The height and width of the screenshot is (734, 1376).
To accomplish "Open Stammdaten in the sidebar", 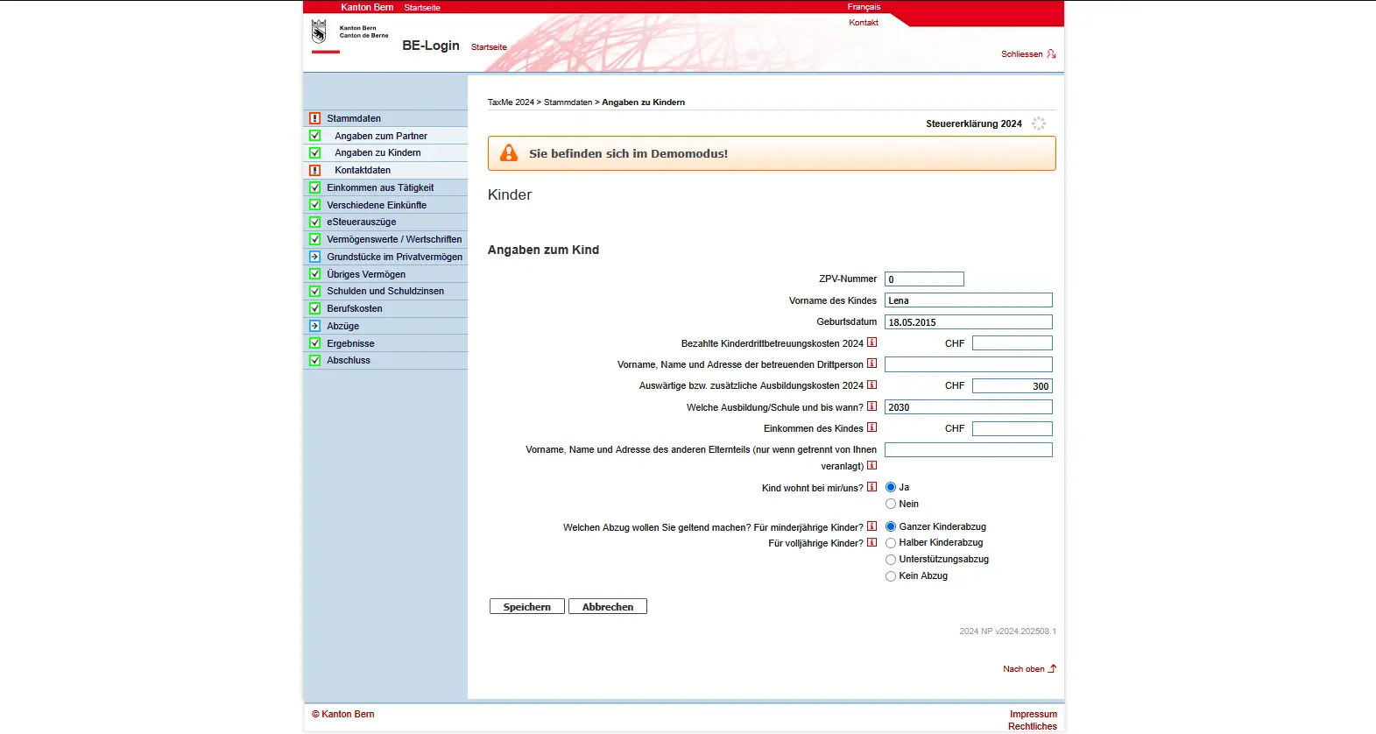I will pyautogui.click(x=354, y=118).
